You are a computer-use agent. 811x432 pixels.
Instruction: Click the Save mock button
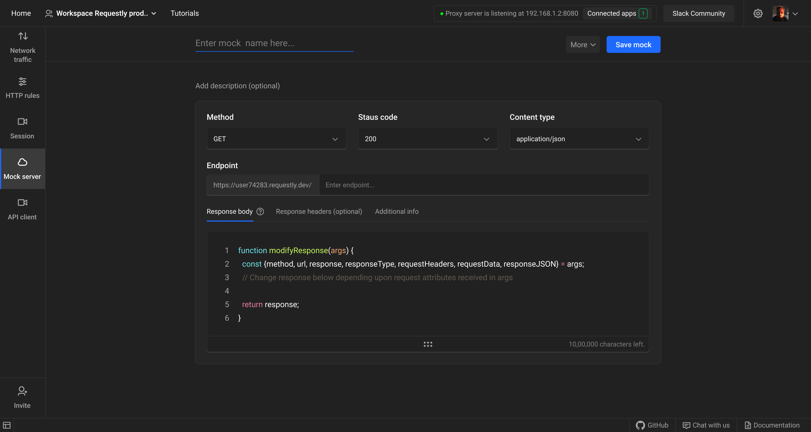pyautogui.click(x=633, y=44)
